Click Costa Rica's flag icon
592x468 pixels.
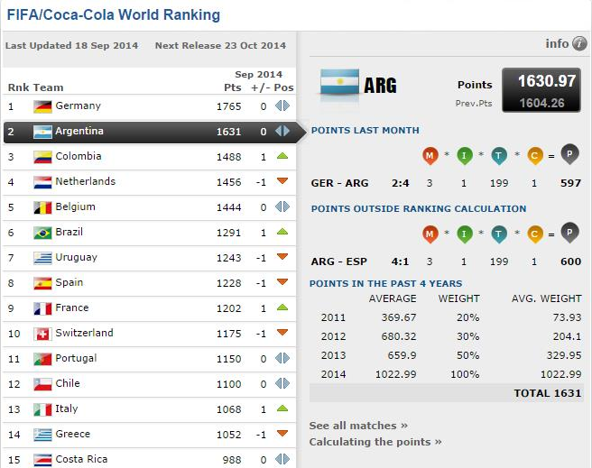pyautogui.click(x=42, y=461)
